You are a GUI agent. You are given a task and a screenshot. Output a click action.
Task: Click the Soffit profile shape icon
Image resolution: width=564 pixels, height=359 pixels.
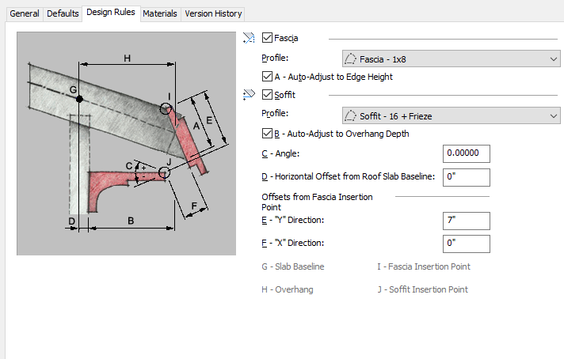[x=350, y=116]
